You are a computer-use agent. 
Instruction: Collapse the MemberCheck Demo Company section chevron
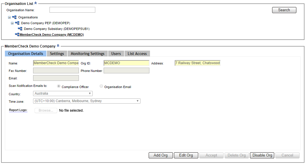58,46
